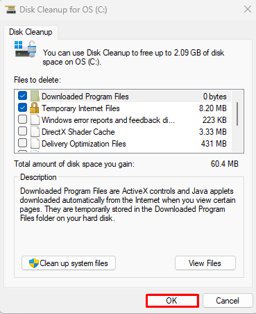The height and width of the screenshot is (314, 256).
Task: Click the Disk Cleanup drive icon in title bar
Action: coord(10,10)
